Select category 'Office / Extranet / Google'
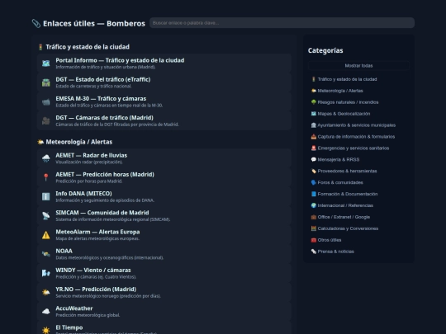The image size is (446, 334). [x=358, y=217]
